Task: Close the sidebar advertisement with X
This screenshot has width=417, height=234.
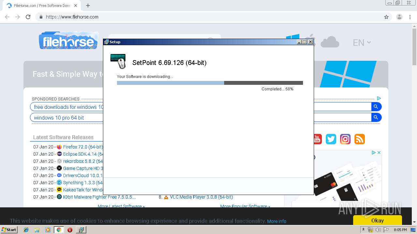Action: [379, 152]
